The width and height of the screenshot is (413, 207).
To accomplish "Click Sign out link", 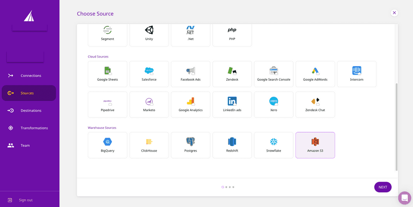I will [25, 200].
